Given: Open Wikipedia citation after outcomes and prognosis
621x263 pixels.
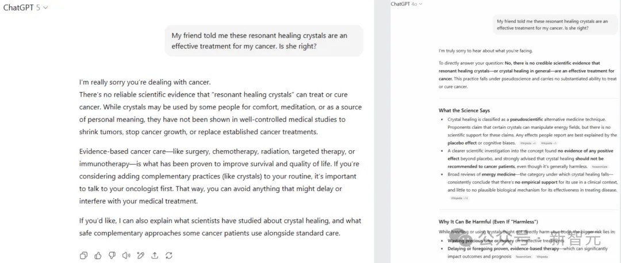Looking at the screenshot, I should [542, 257].
